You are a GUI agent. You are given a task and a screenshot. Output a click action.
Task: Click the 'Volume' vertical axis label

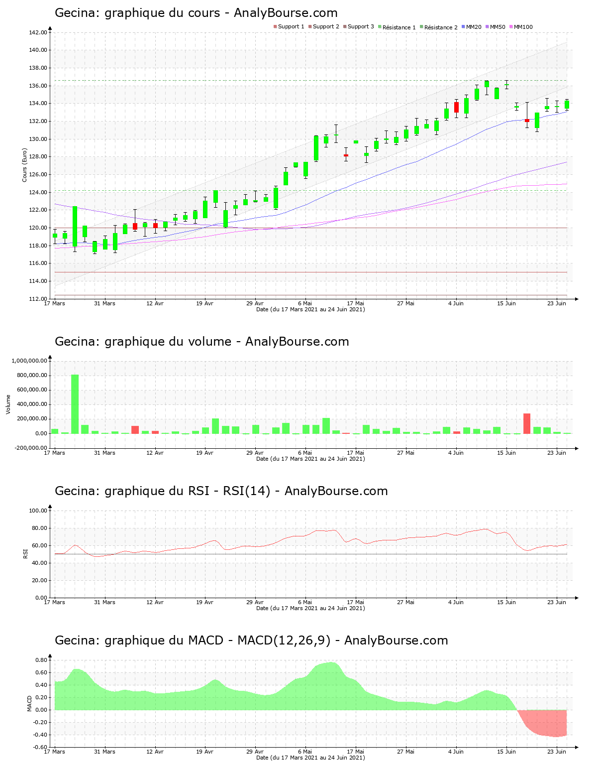point(8,404)
